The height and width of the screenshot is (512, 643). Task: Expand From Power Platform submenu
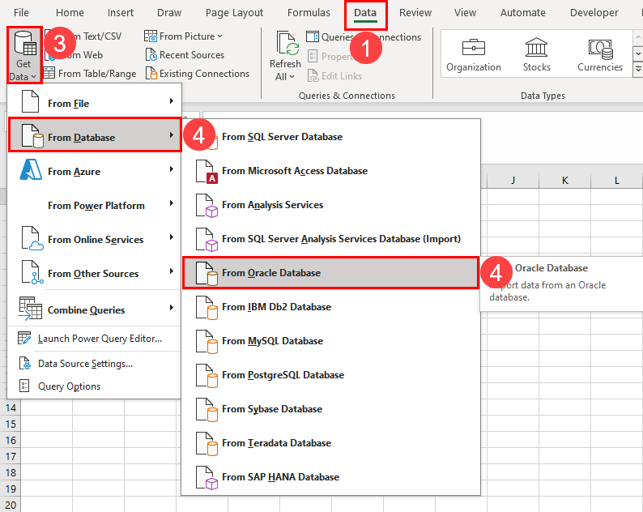94,204
